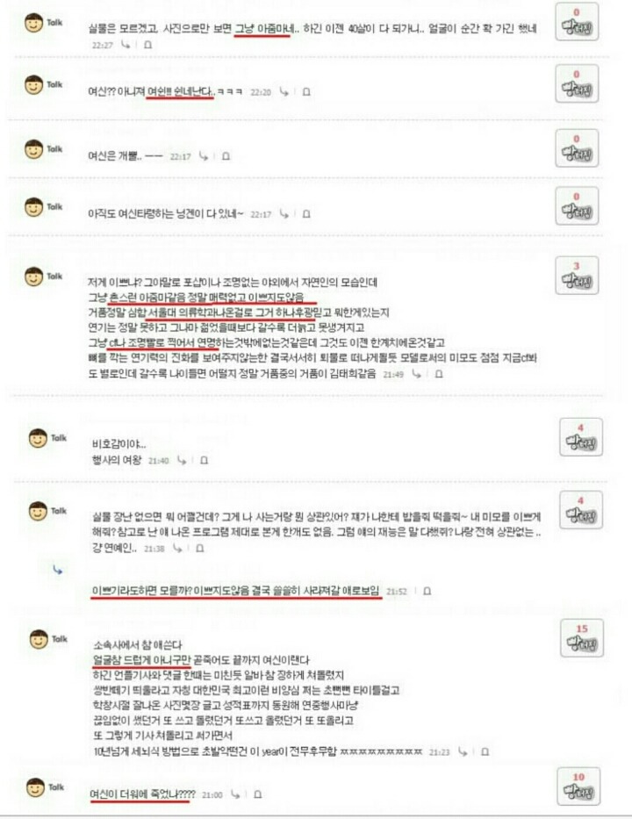
Task: Click the 빵터짐 button on the 22:27 comment
Action: 577,21
